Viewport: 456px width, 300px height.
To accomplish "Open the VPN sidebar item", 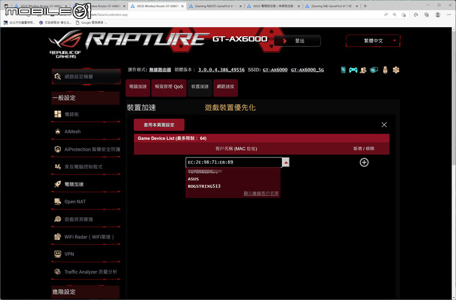I will click(85, 254).
